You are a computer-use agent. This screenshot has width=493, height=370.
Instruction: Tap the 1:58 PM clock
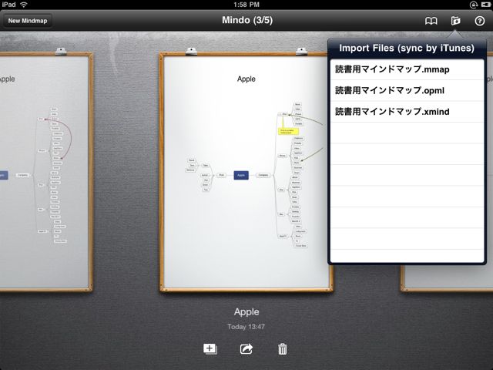(x=246, y=5)
